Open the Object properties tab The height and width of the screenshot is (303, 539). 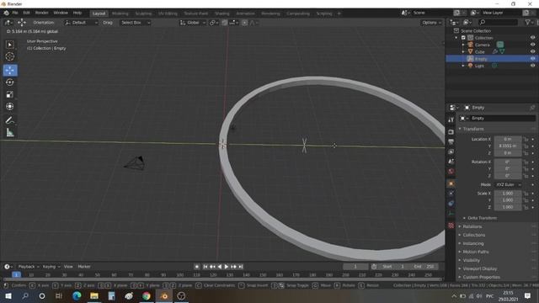[451, 183]
